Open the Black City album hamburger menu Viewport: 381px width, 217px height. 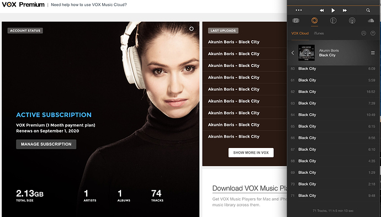click(x=373, y=52)
